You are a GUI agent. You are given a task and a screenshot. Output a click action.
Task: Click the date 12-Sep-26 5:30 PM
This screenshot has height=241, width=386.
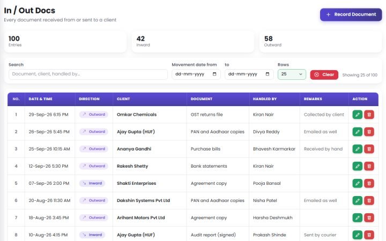(48, 166)
